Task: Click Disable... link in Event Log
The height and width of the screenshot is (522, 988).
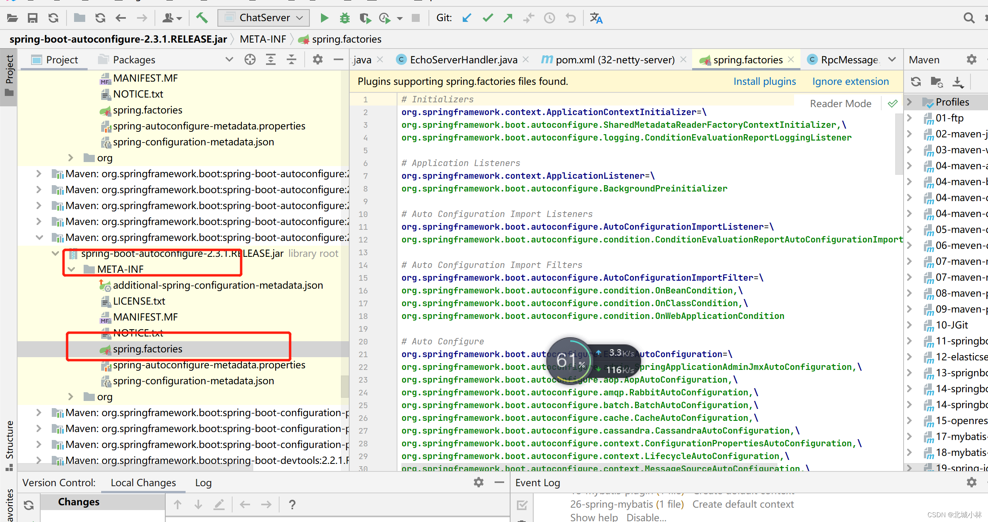Action: (646, 517)
